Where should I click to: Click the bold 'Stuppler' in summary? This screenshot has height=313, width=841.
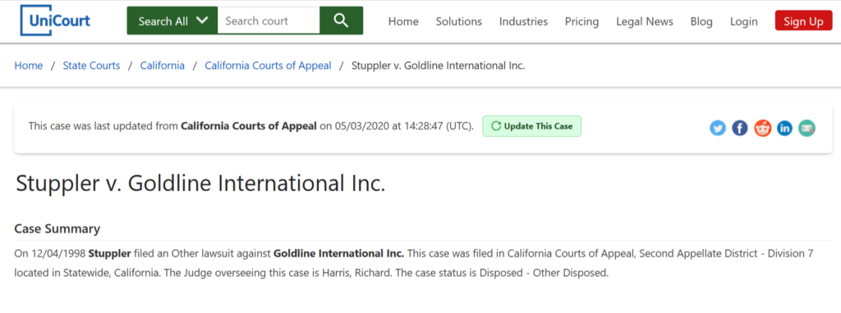[x=110, y=253]
